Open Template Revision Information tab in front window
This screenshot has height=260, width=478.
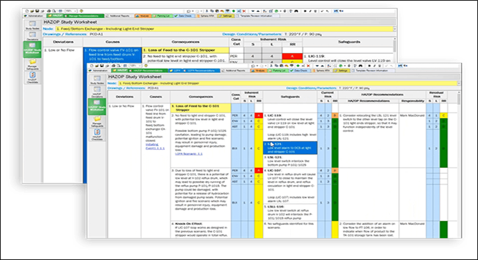[x=373, y=70]
